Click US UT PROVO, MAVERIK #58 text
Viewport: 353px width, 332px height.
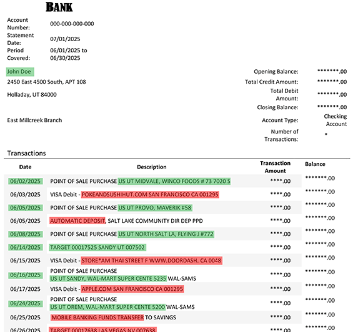(155, 208)
